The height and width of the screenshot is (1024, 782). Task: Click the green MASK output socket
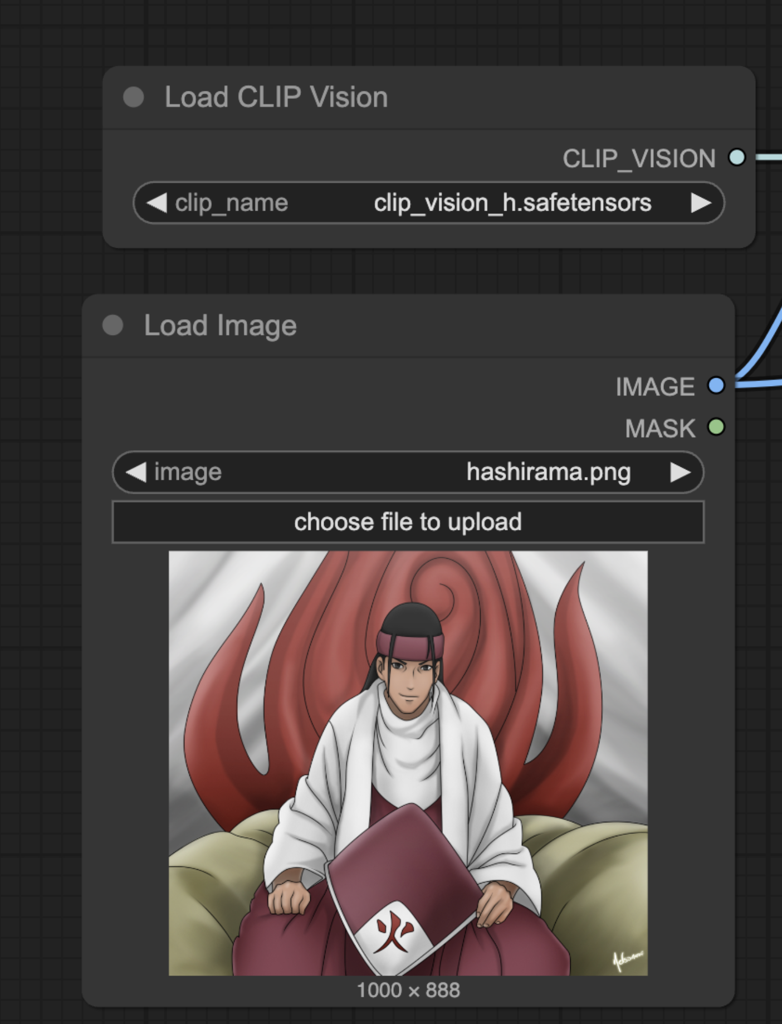click(716, 427)
